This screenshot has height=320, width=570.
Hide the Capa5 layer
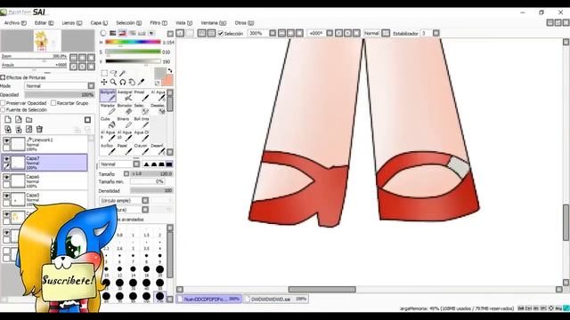6,196
